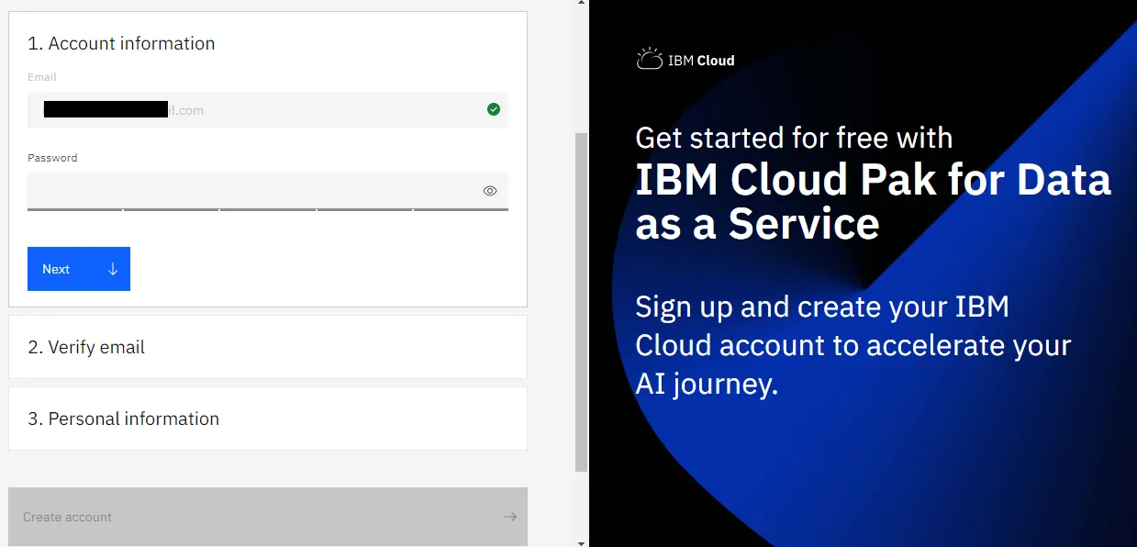This screenshot has height=547, width=1137.
Task: Click the down arrow in Next button
Action: [113, 269]
